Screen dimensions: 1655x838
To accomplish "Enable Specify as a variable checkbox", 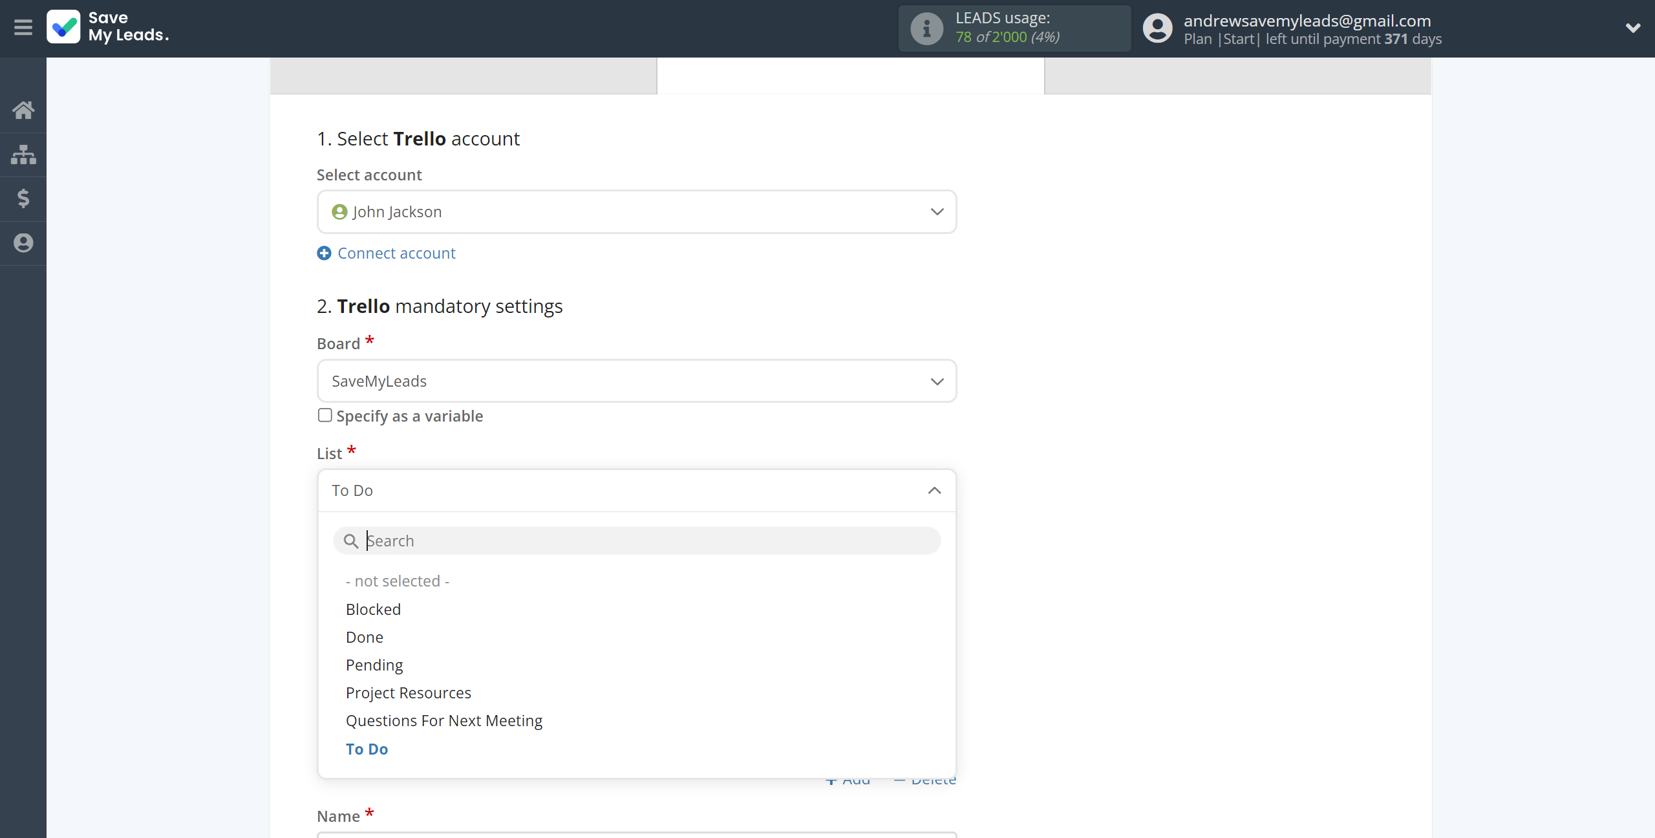I will pyautogui.click(x=325, y=415).
